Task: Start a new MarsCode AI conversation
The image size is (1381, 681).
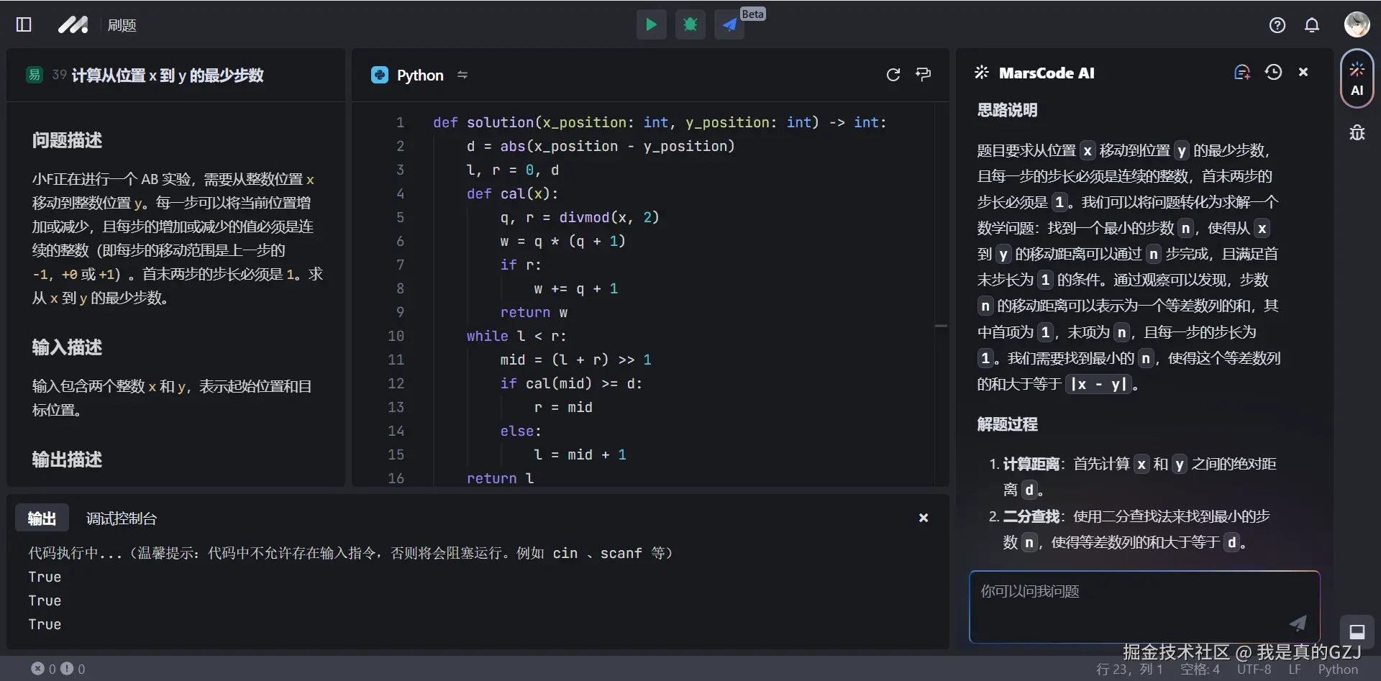Action: click(x=1241, y=72)
